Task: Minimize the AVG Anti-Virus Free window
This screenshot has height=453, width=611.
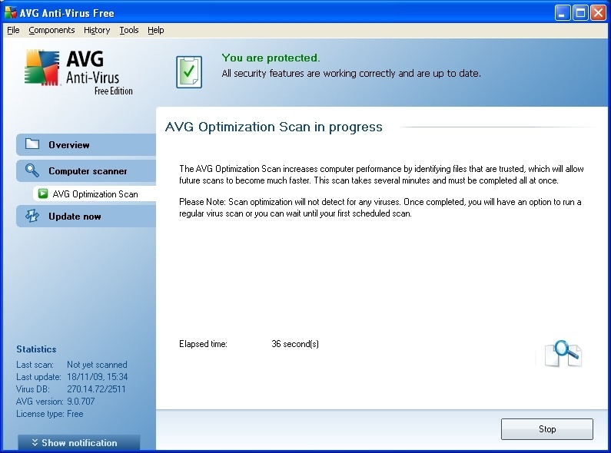Action: click(563, 13)
